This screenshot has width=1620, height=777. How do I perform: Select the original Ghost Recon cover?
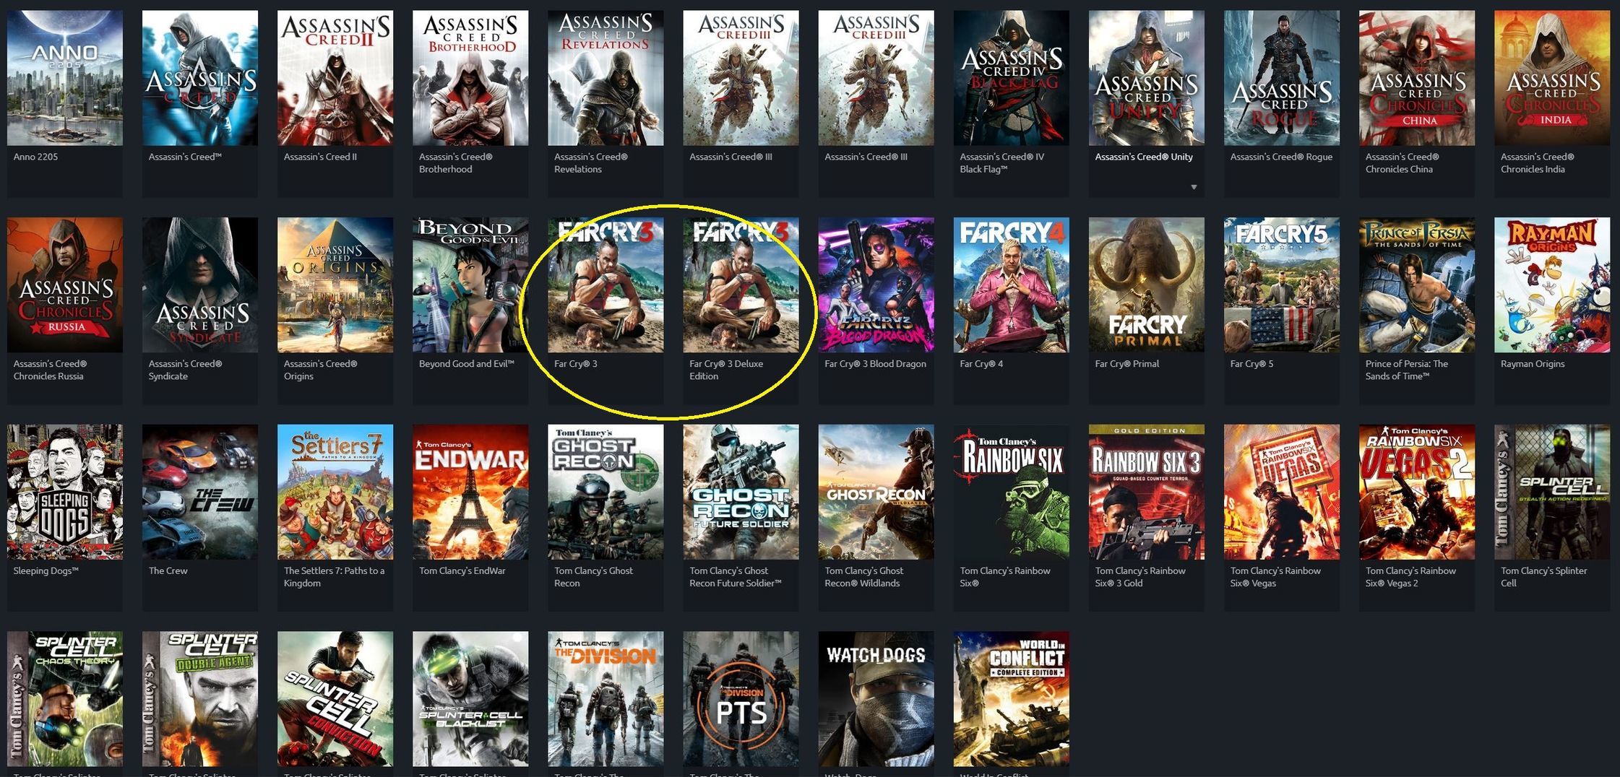coord(606,492)
